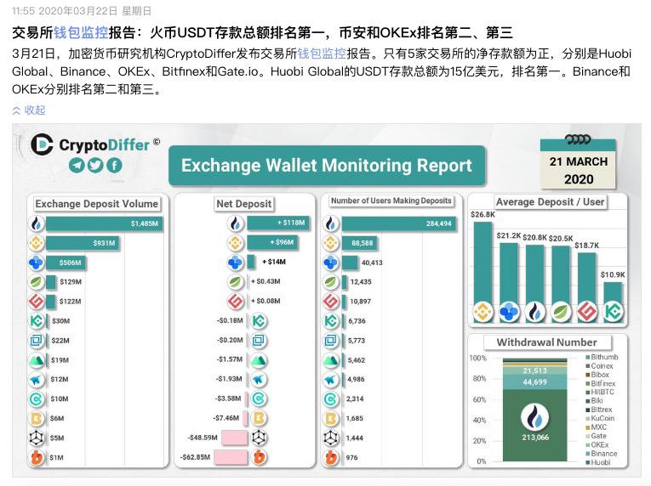Screen dimensions: 651x486
Task: Click the Binance icon beside +$96M
Action: coord(236,243)
